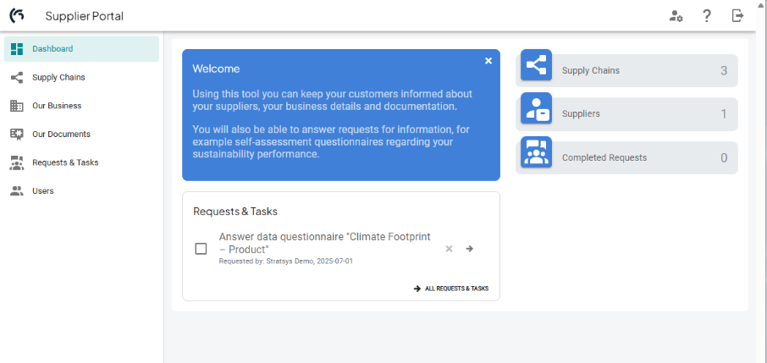
Task: Open Climate Footprint questionnaire via arrow icon
Action: pyautogui.click(x=470, y=249)
